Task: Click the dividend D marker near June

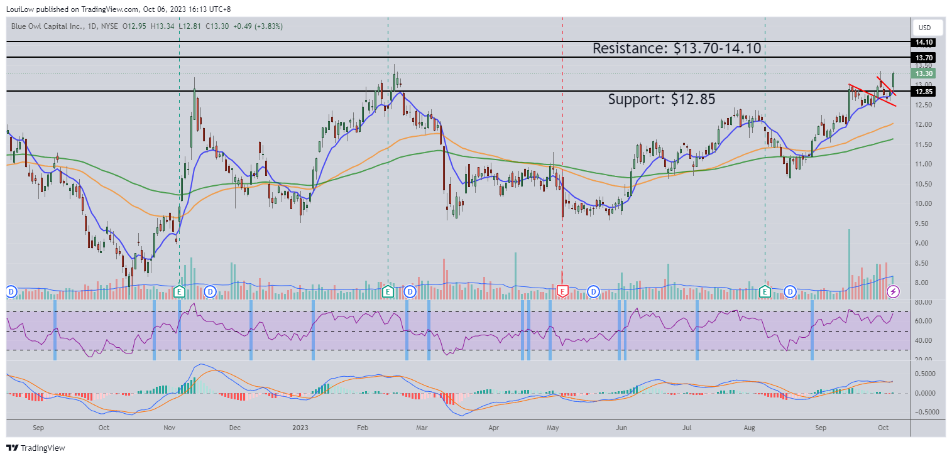Action: point(593,291)
